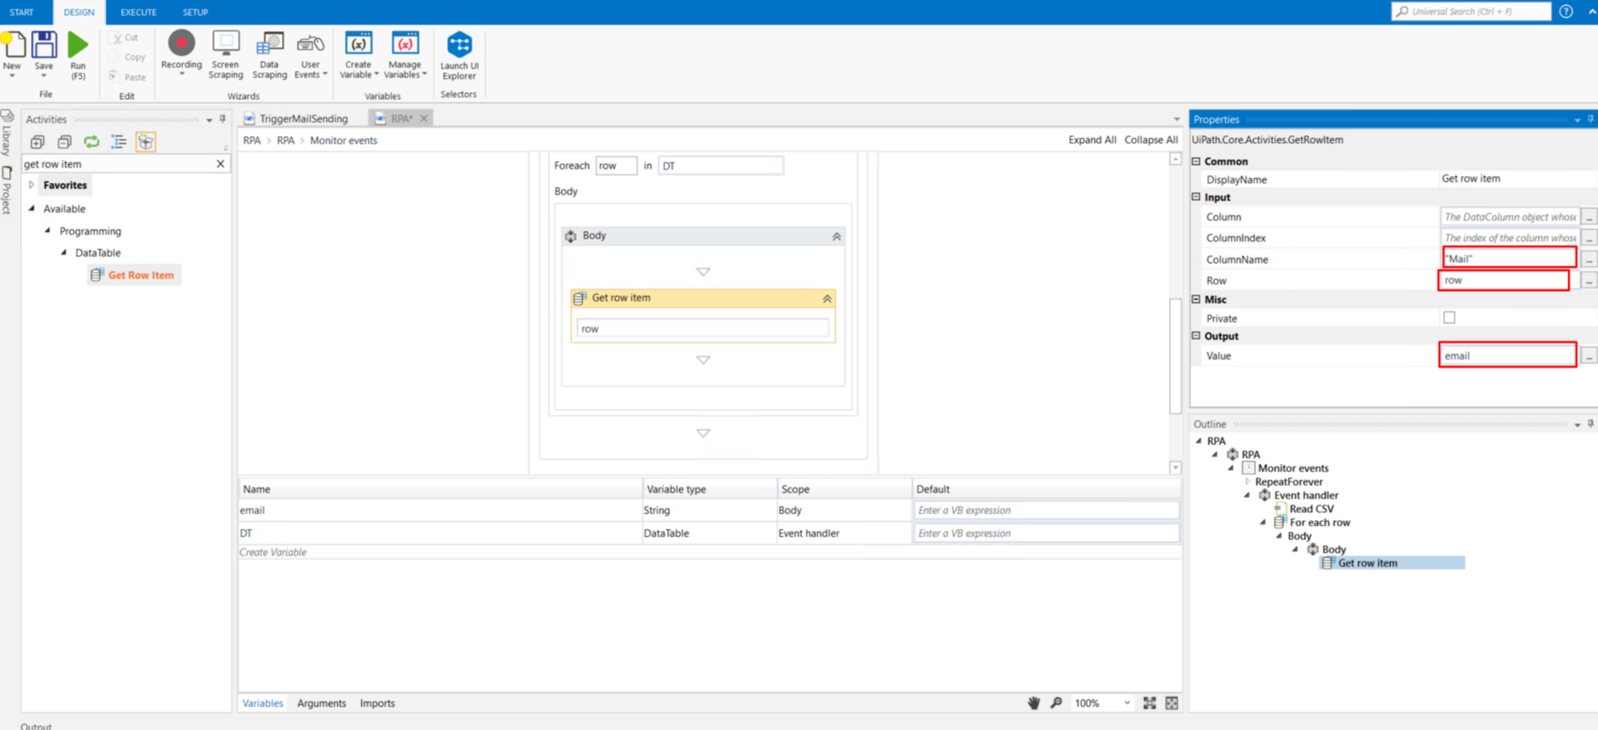
Task: Click the pan hand tool icon
Action: coord(1034,703)
